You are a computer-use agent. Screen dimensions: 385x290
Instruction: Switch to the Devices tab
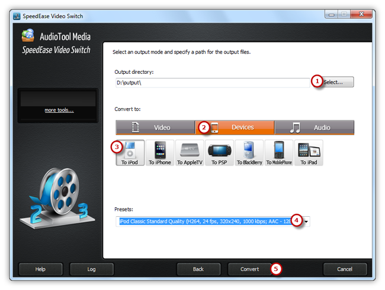[235, 128]
